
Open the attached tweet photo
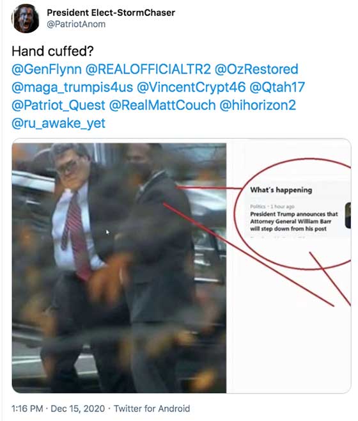[x=182, y=266]
